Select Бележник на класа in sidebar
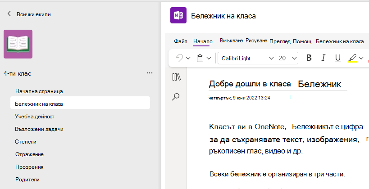 [x=80, y=103]
